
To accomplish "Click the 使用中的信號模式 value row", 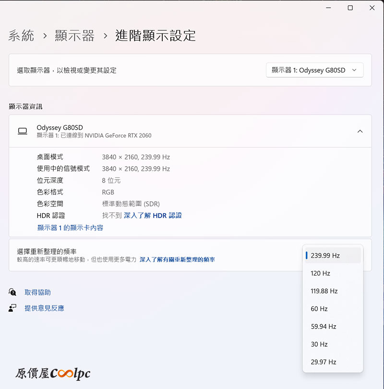I will tap(136, 169).
